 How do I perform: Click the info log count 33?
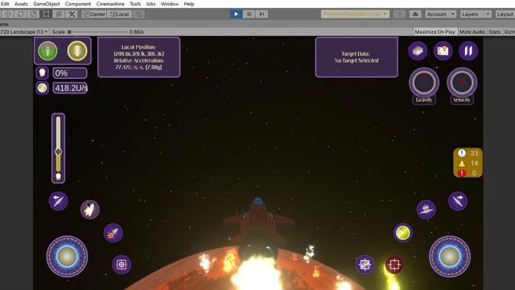point(474,153)
